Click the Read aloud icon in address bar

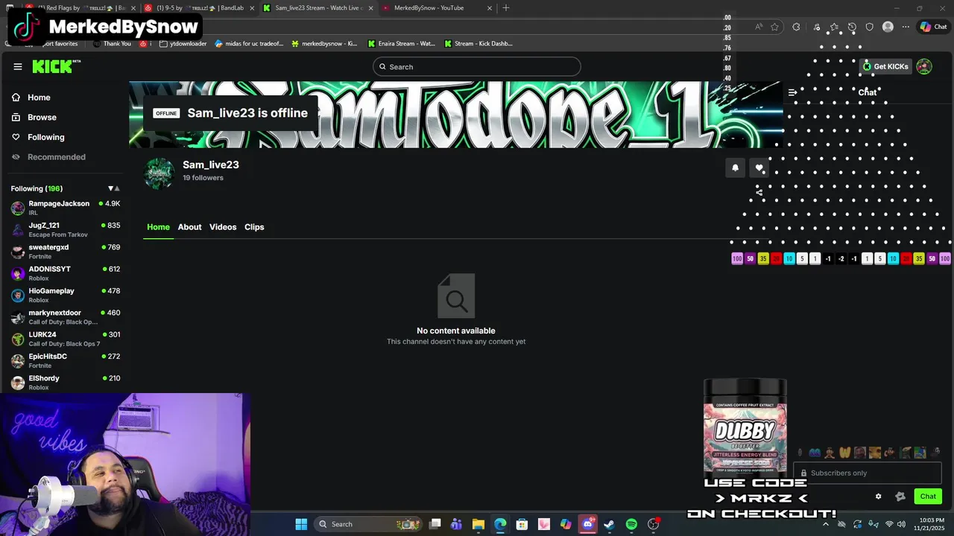pos(759,27)
